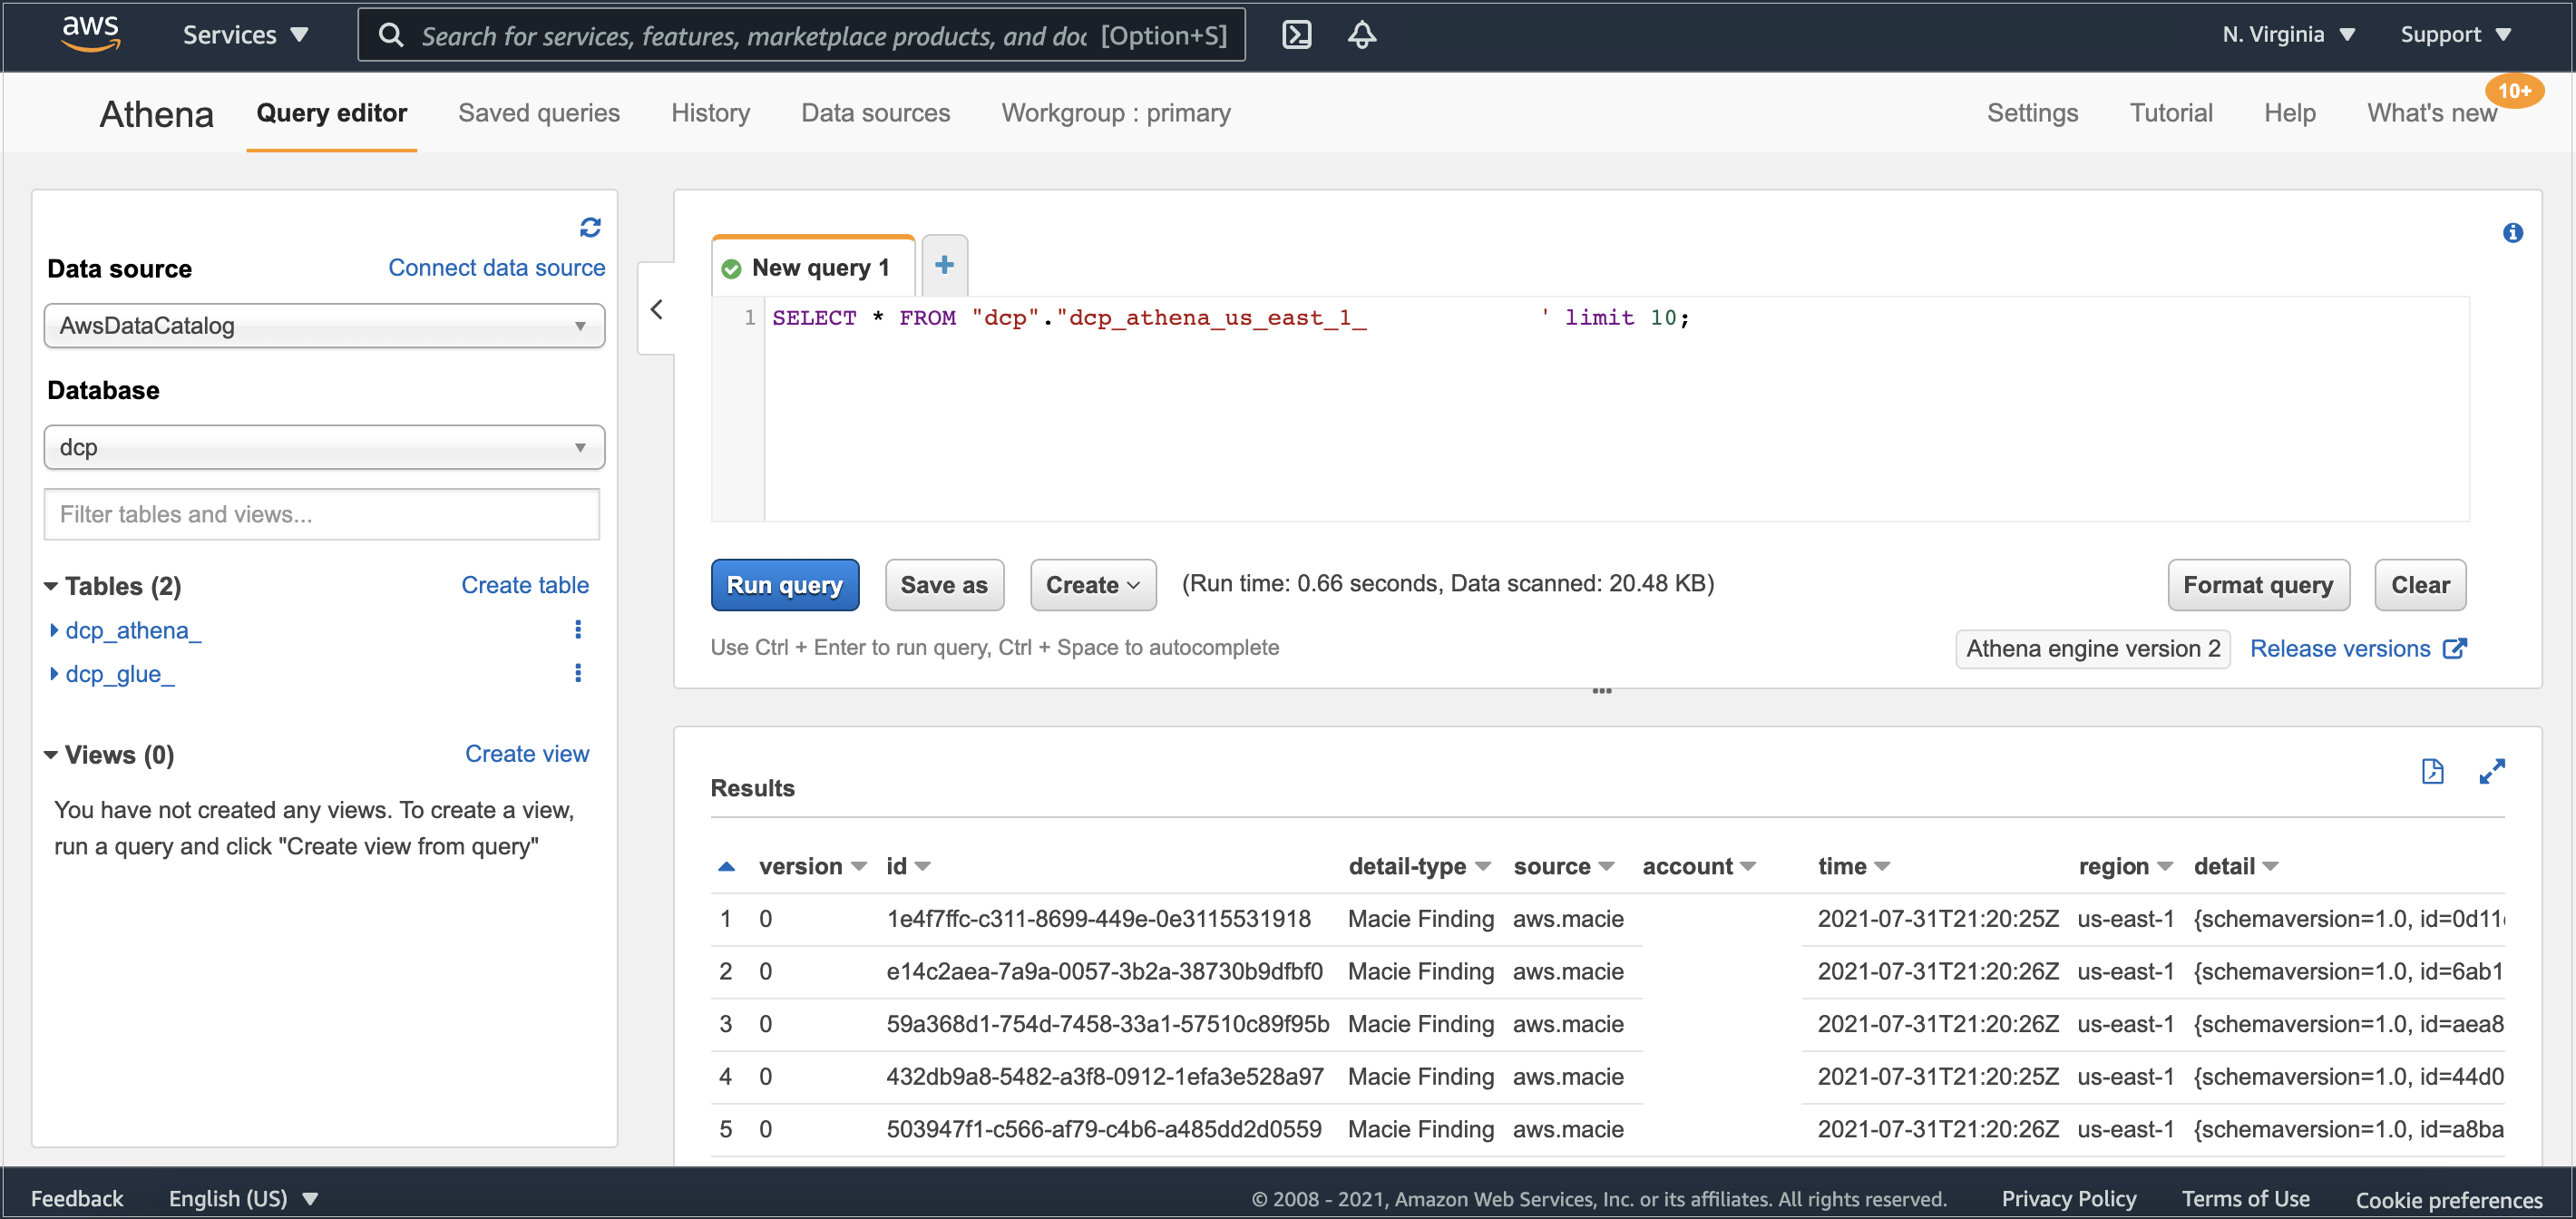2576x1219 pixels.
Task: Follow the Connect data source link
Action: [496, 268]
